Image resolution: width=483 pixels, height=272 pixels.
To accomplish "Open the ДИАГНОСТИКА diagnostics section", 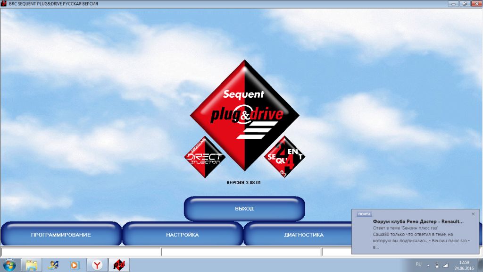I will coord(303,234).
